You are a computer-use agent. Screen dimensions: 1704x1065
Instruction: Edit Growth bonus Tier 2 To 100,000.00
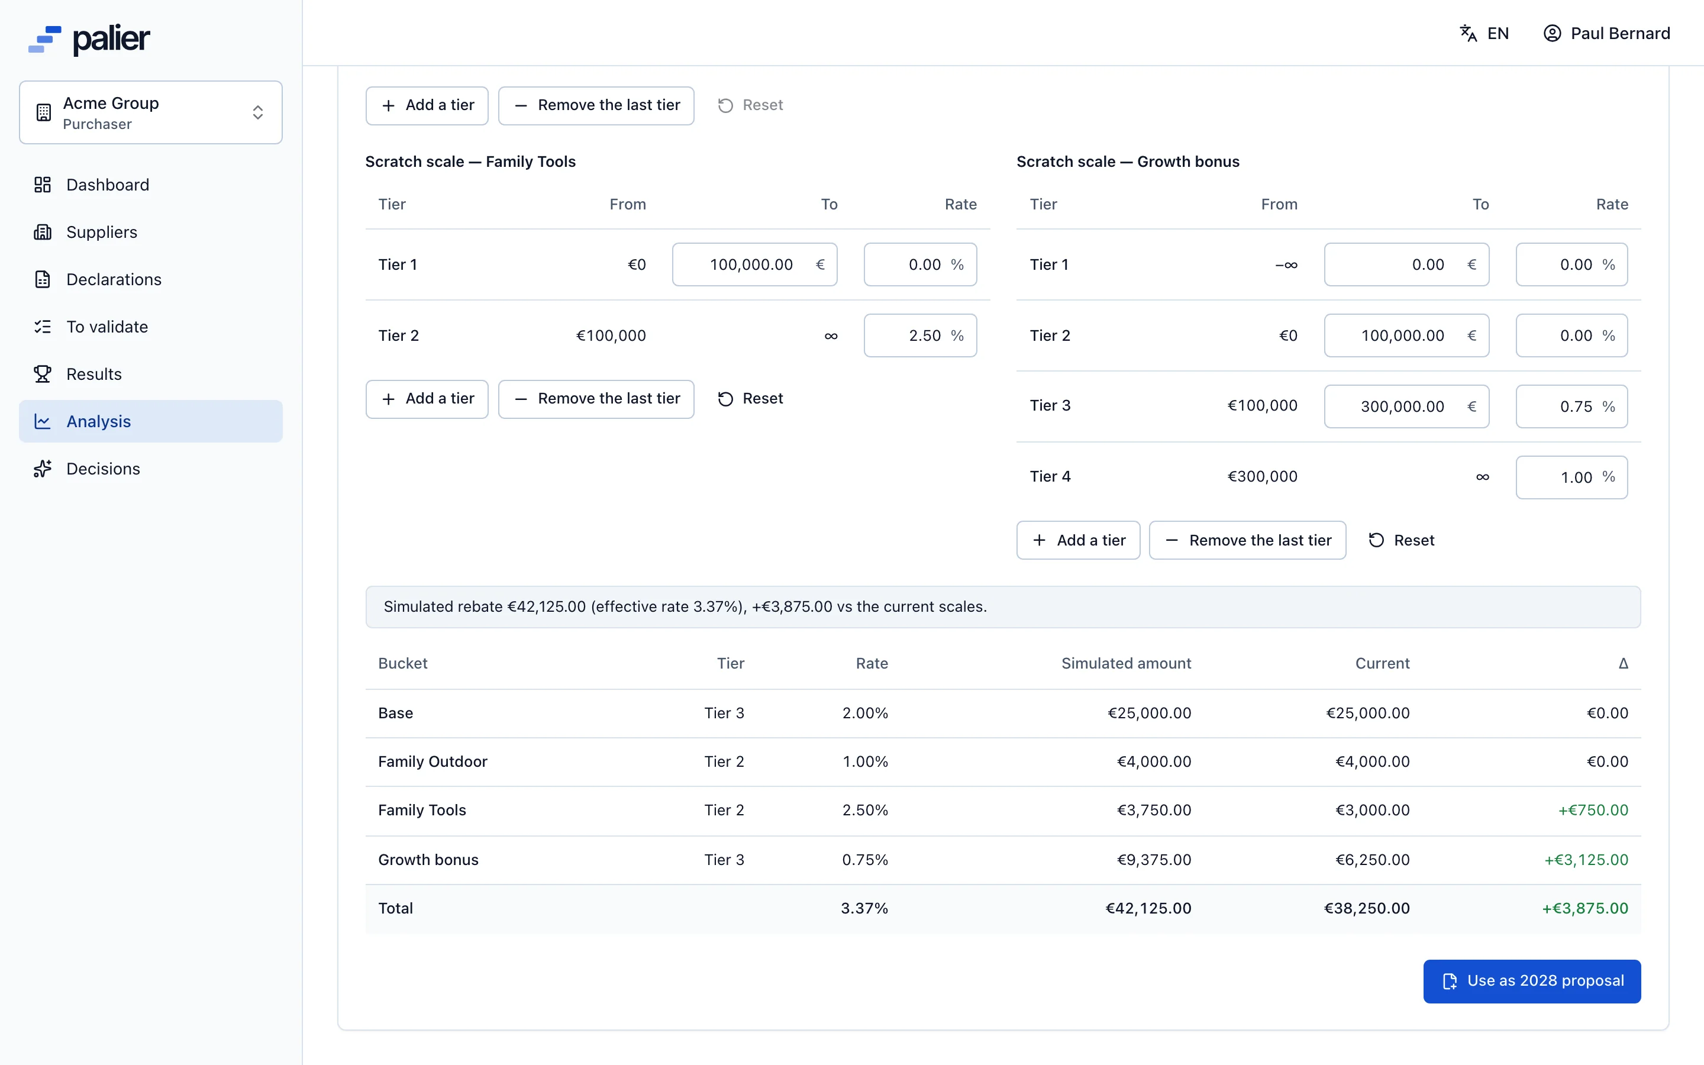(x=1406, y=335)
